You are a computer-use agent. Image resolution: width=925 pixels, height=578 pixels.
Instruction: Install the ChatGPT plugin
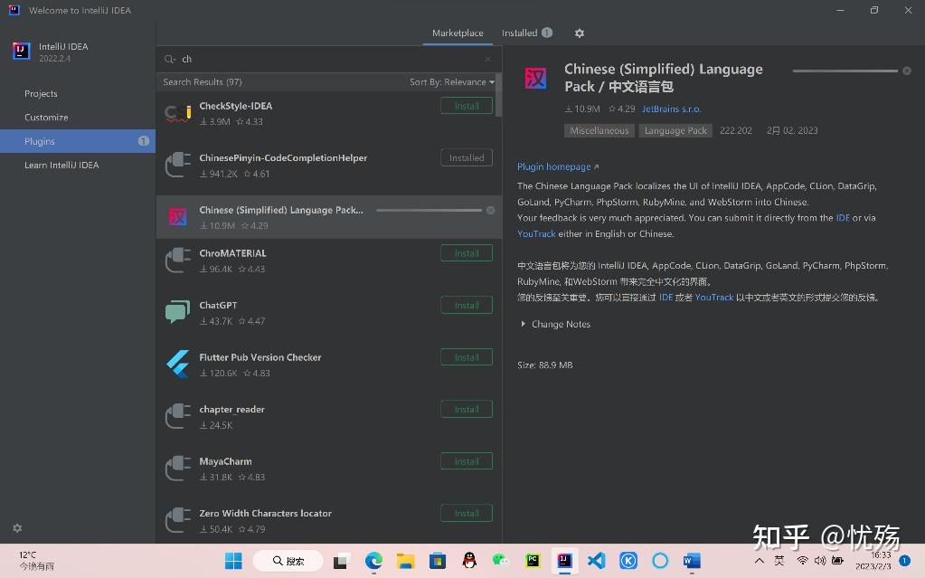(467, 305)
